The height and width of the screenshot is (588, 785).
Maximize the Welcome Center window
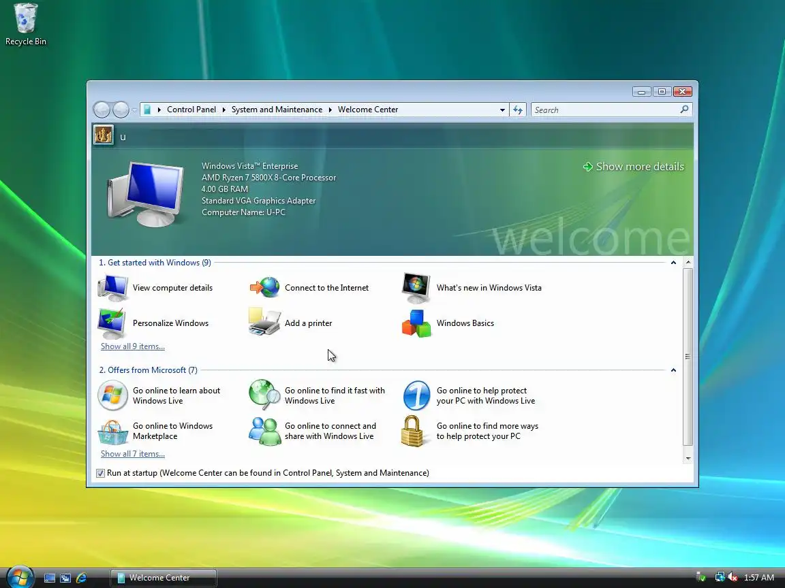pos(662,91)
